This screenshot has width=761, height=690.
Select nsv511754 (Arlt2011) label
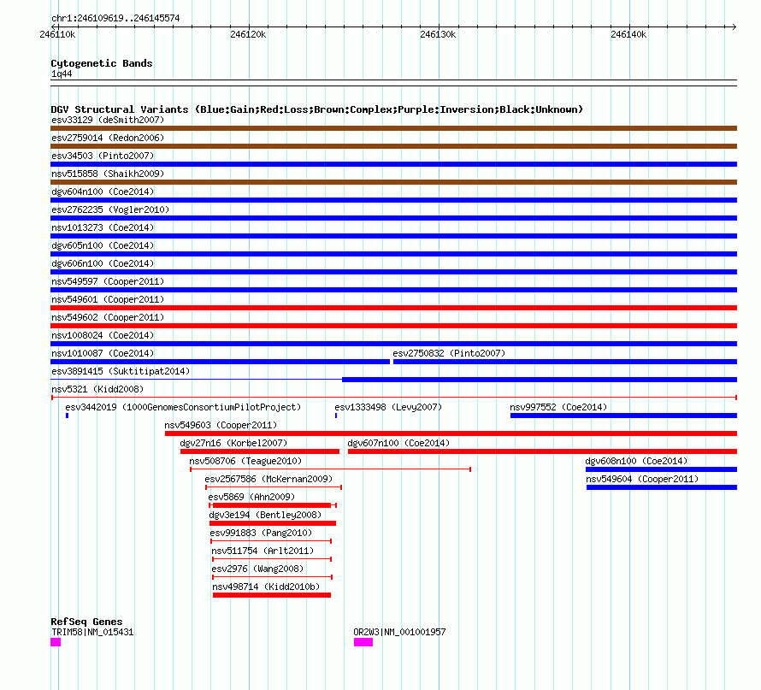(x=263, y=551)
